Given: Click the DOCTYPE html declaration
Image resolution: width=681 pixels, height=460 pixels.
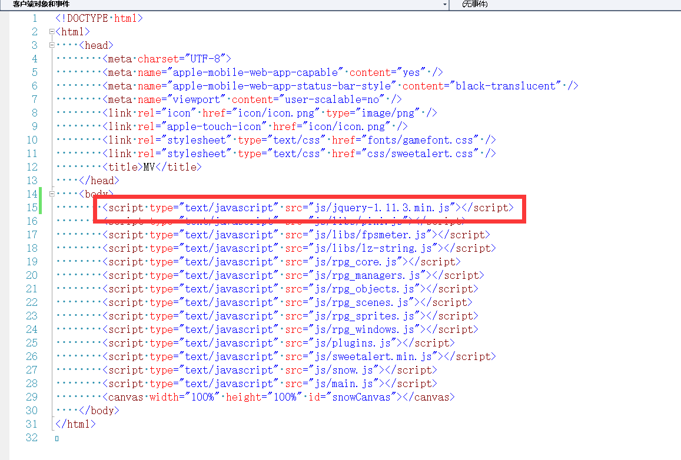Looking at the screenshot, I should tap(99, 18).
